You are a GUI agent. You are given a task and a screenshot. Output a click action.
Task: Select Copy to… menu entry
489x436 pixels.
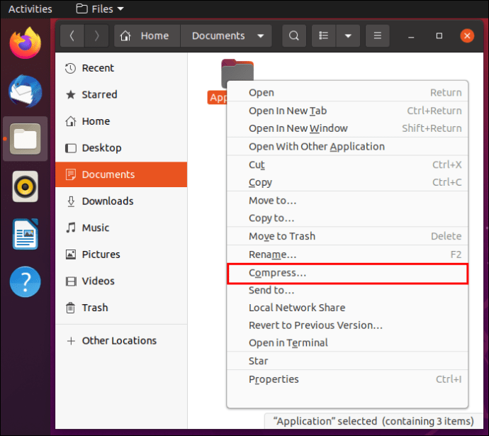[x=347, y=218]
